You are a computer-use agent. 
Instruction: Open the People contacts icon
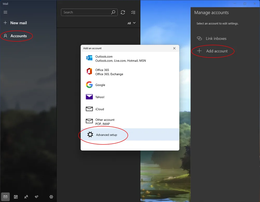point(26,197)
